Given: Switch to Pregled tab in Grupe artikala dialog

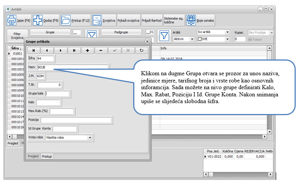Looking at the screenshot, I should pyautogui.click(x=33, y=156).
